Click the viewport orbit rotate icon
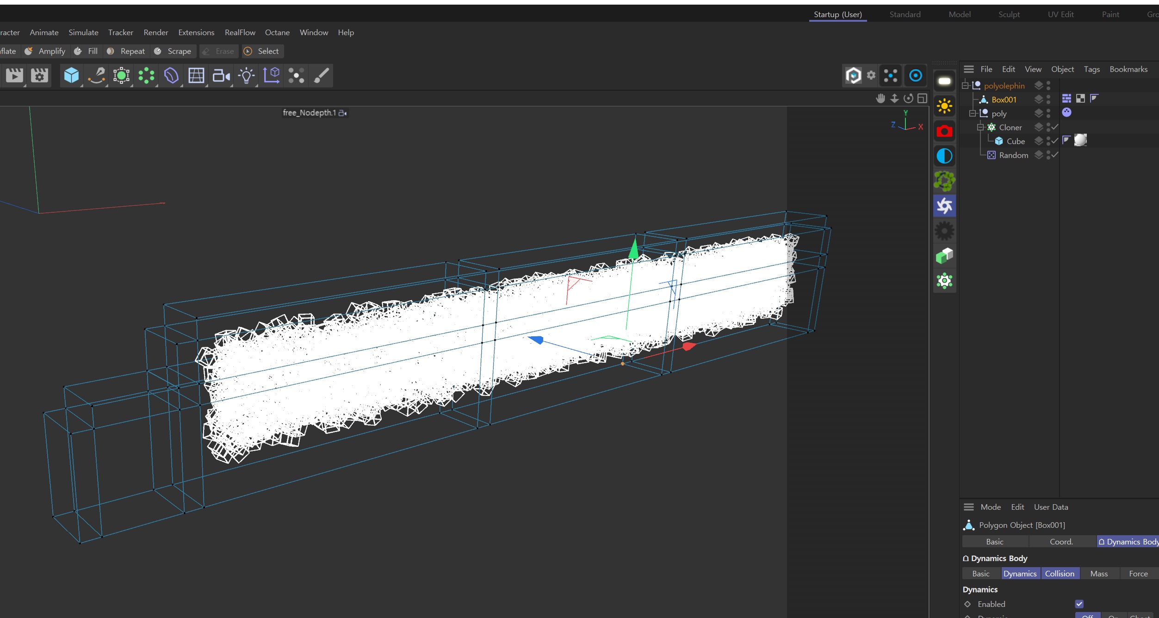Screen dimensions: 1159x618 click(x=908, y=98)
